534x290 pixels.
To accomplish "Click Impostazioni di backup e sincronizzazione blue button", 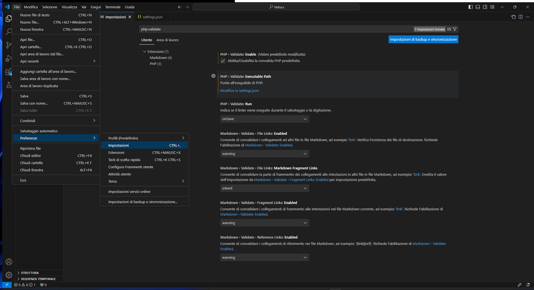I will tap(423, 39).
